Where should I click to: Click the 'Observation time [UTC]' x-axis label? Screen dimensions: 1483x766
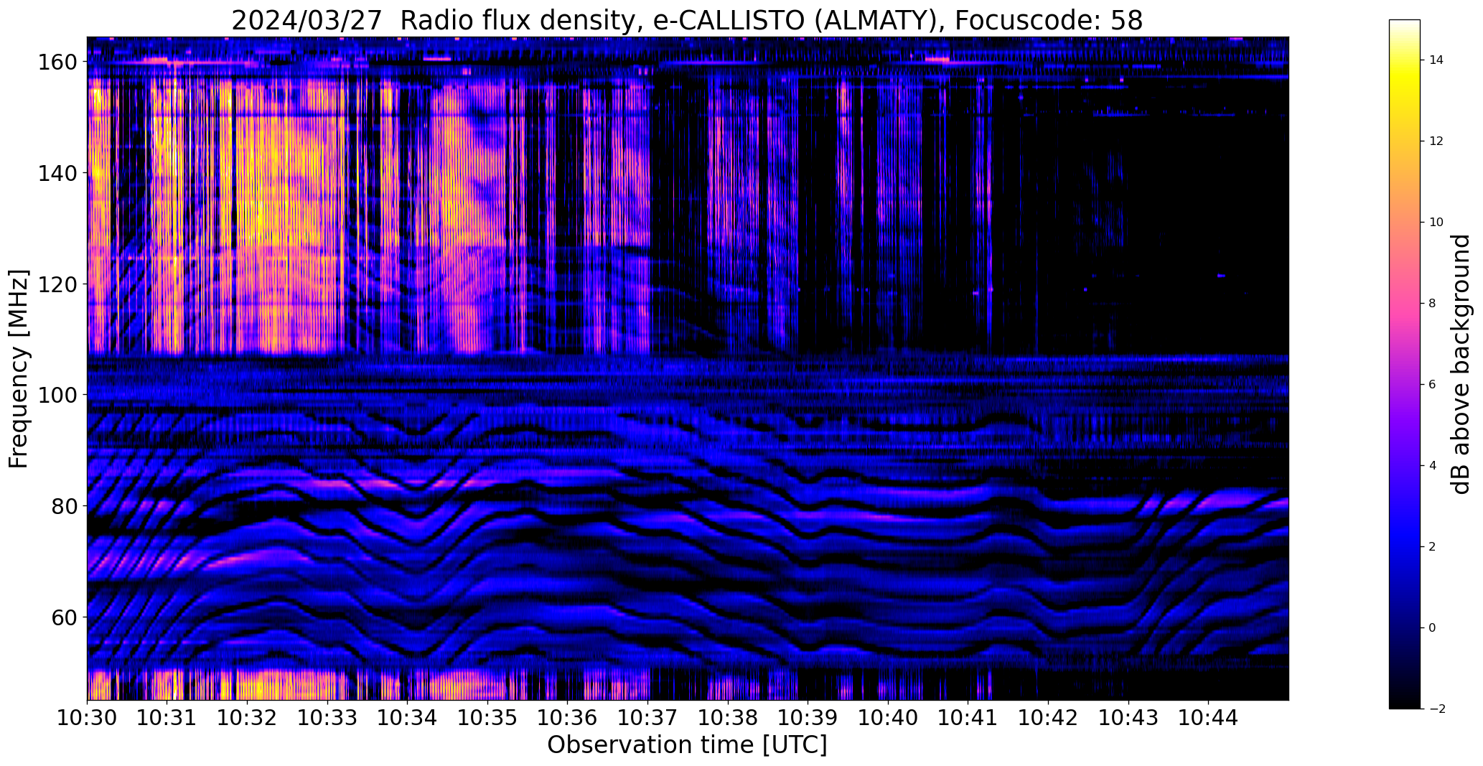tap(687, 745)
